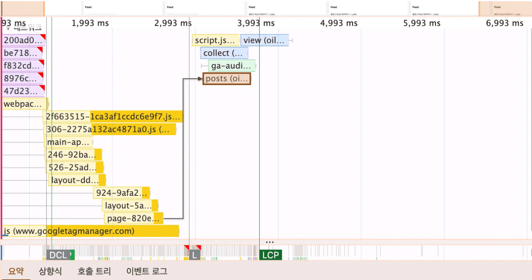
Task: Click the three-dot track resize handle
Action: click(x=269, y=242)
